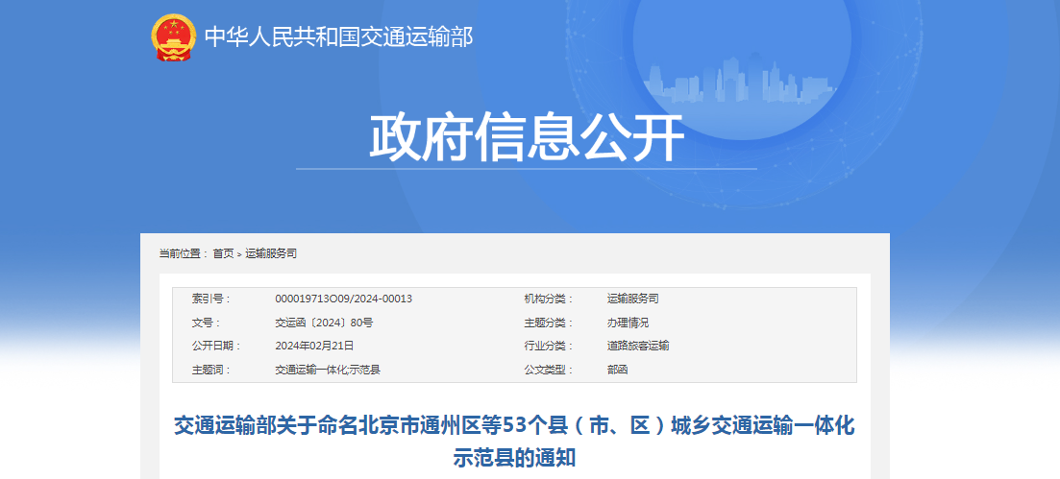The width and height of the screenshot is (1060, 479).
Task: Click the 主题分类 label
Action: (548, 323)
